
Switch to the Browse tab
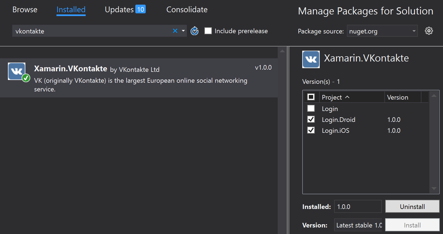[25, 10]
